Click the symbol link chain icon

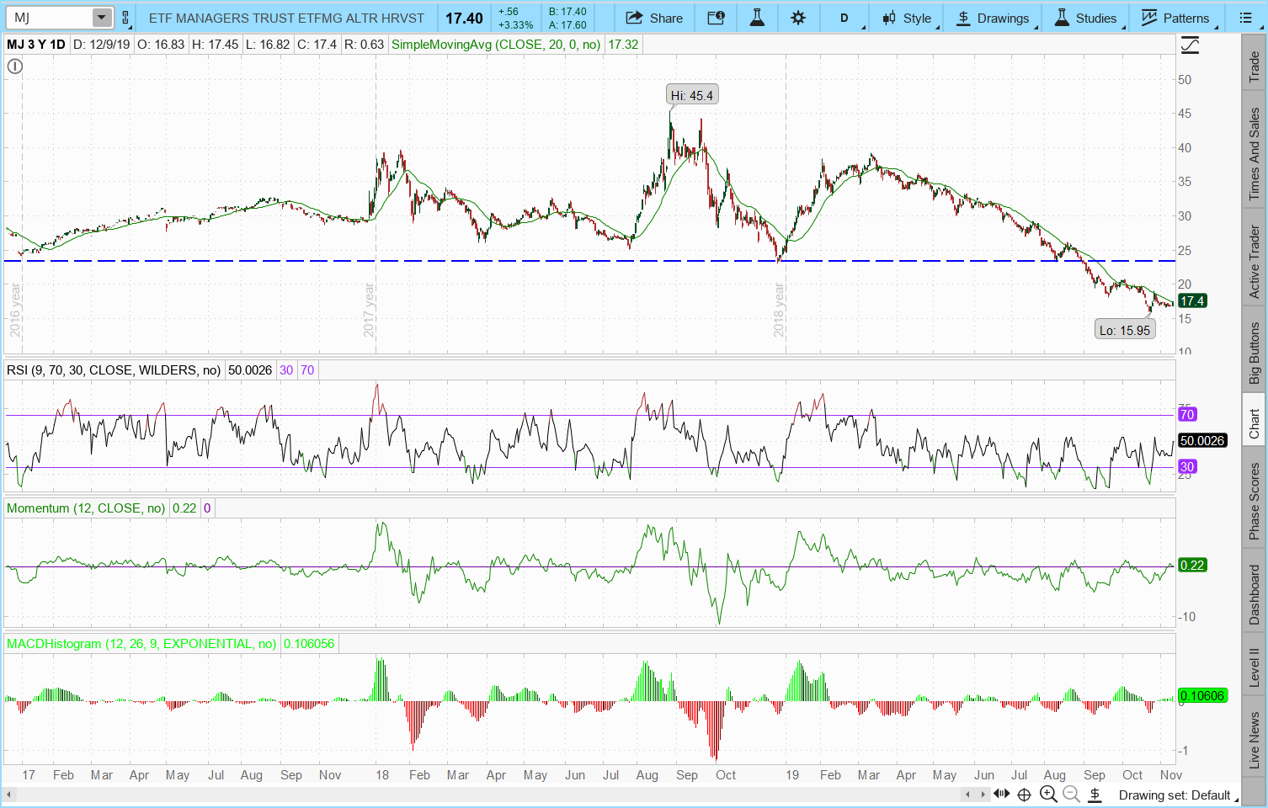(125, 18)
